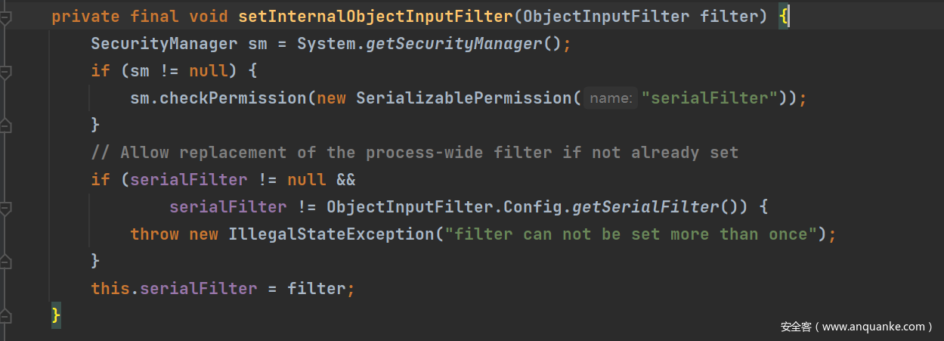Click the 'name:' parameter inlay hint
This screenshot has width=944, height=341.
pyautogui.click(x=611, y=98)
